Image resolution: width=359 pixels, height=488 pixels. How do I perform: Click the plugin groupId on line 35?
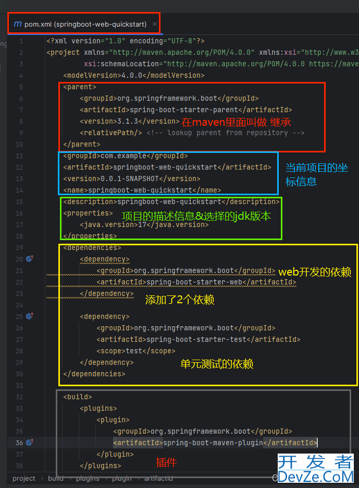(203, 431)
